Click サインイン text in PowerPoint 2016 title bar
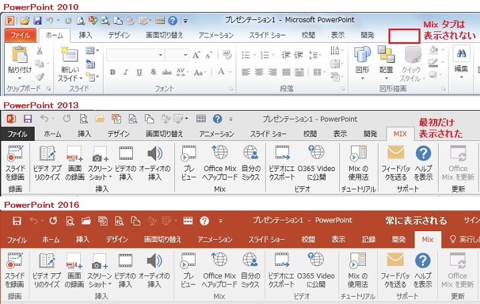Image resolution: width=480 pixels, height=304 pixels. click(471, 220)
